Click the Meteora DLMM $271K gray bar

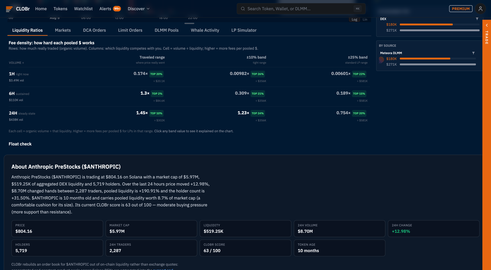pos(438,65)
